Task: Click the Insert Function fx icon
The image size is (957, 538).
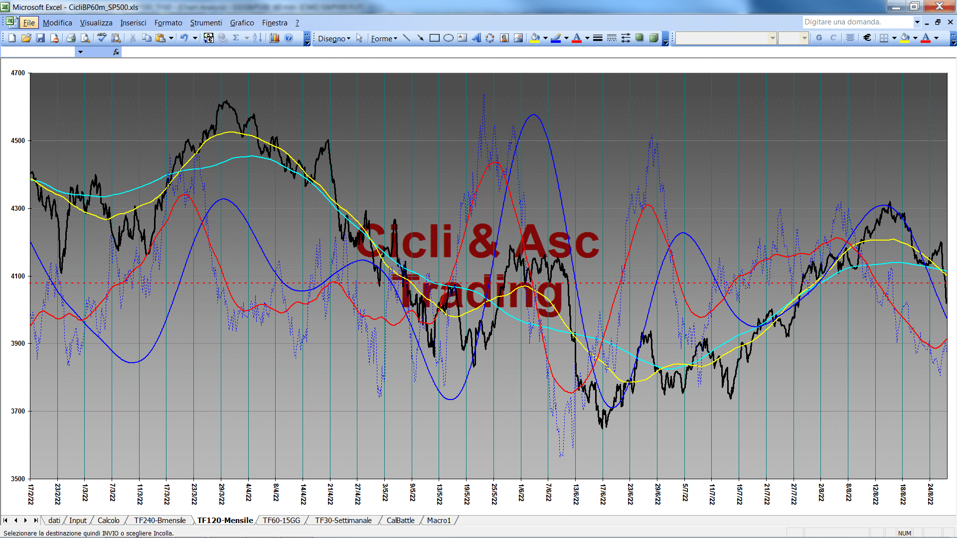Action: click(x=116, y=52)
